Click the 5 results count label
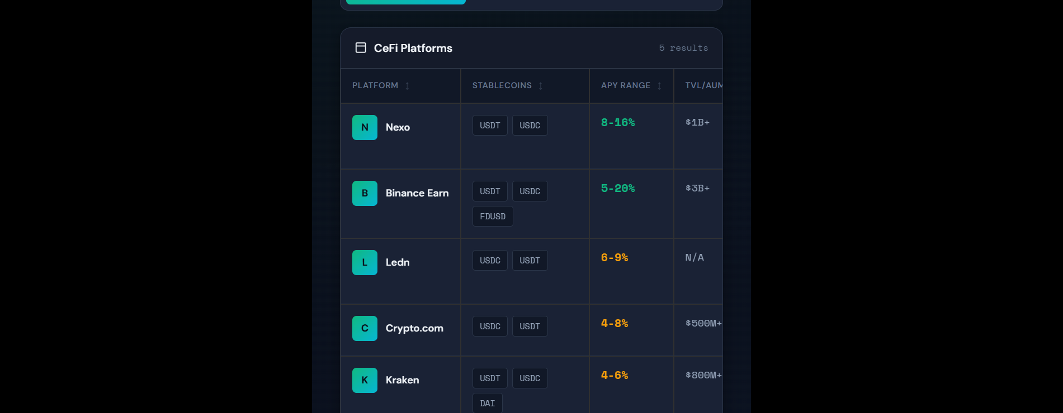 point(683,48)
